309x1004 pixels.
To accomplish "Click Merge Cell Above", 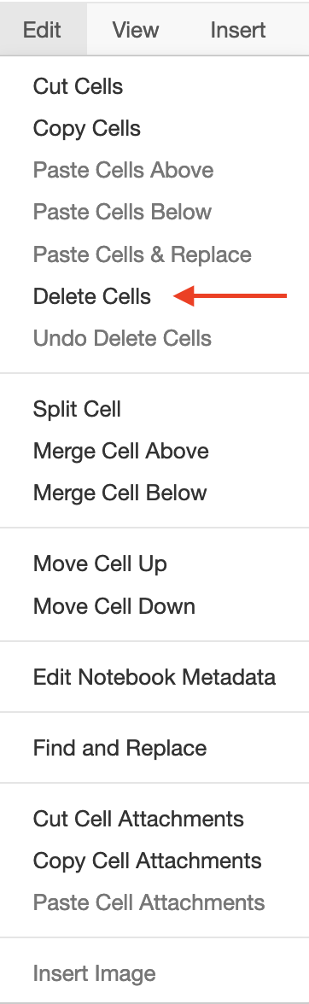I will click(154, 452).
